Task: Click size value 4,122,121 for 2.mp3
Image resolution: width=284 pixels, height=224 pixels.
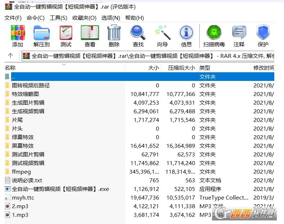Action: [x=146, y=206]
